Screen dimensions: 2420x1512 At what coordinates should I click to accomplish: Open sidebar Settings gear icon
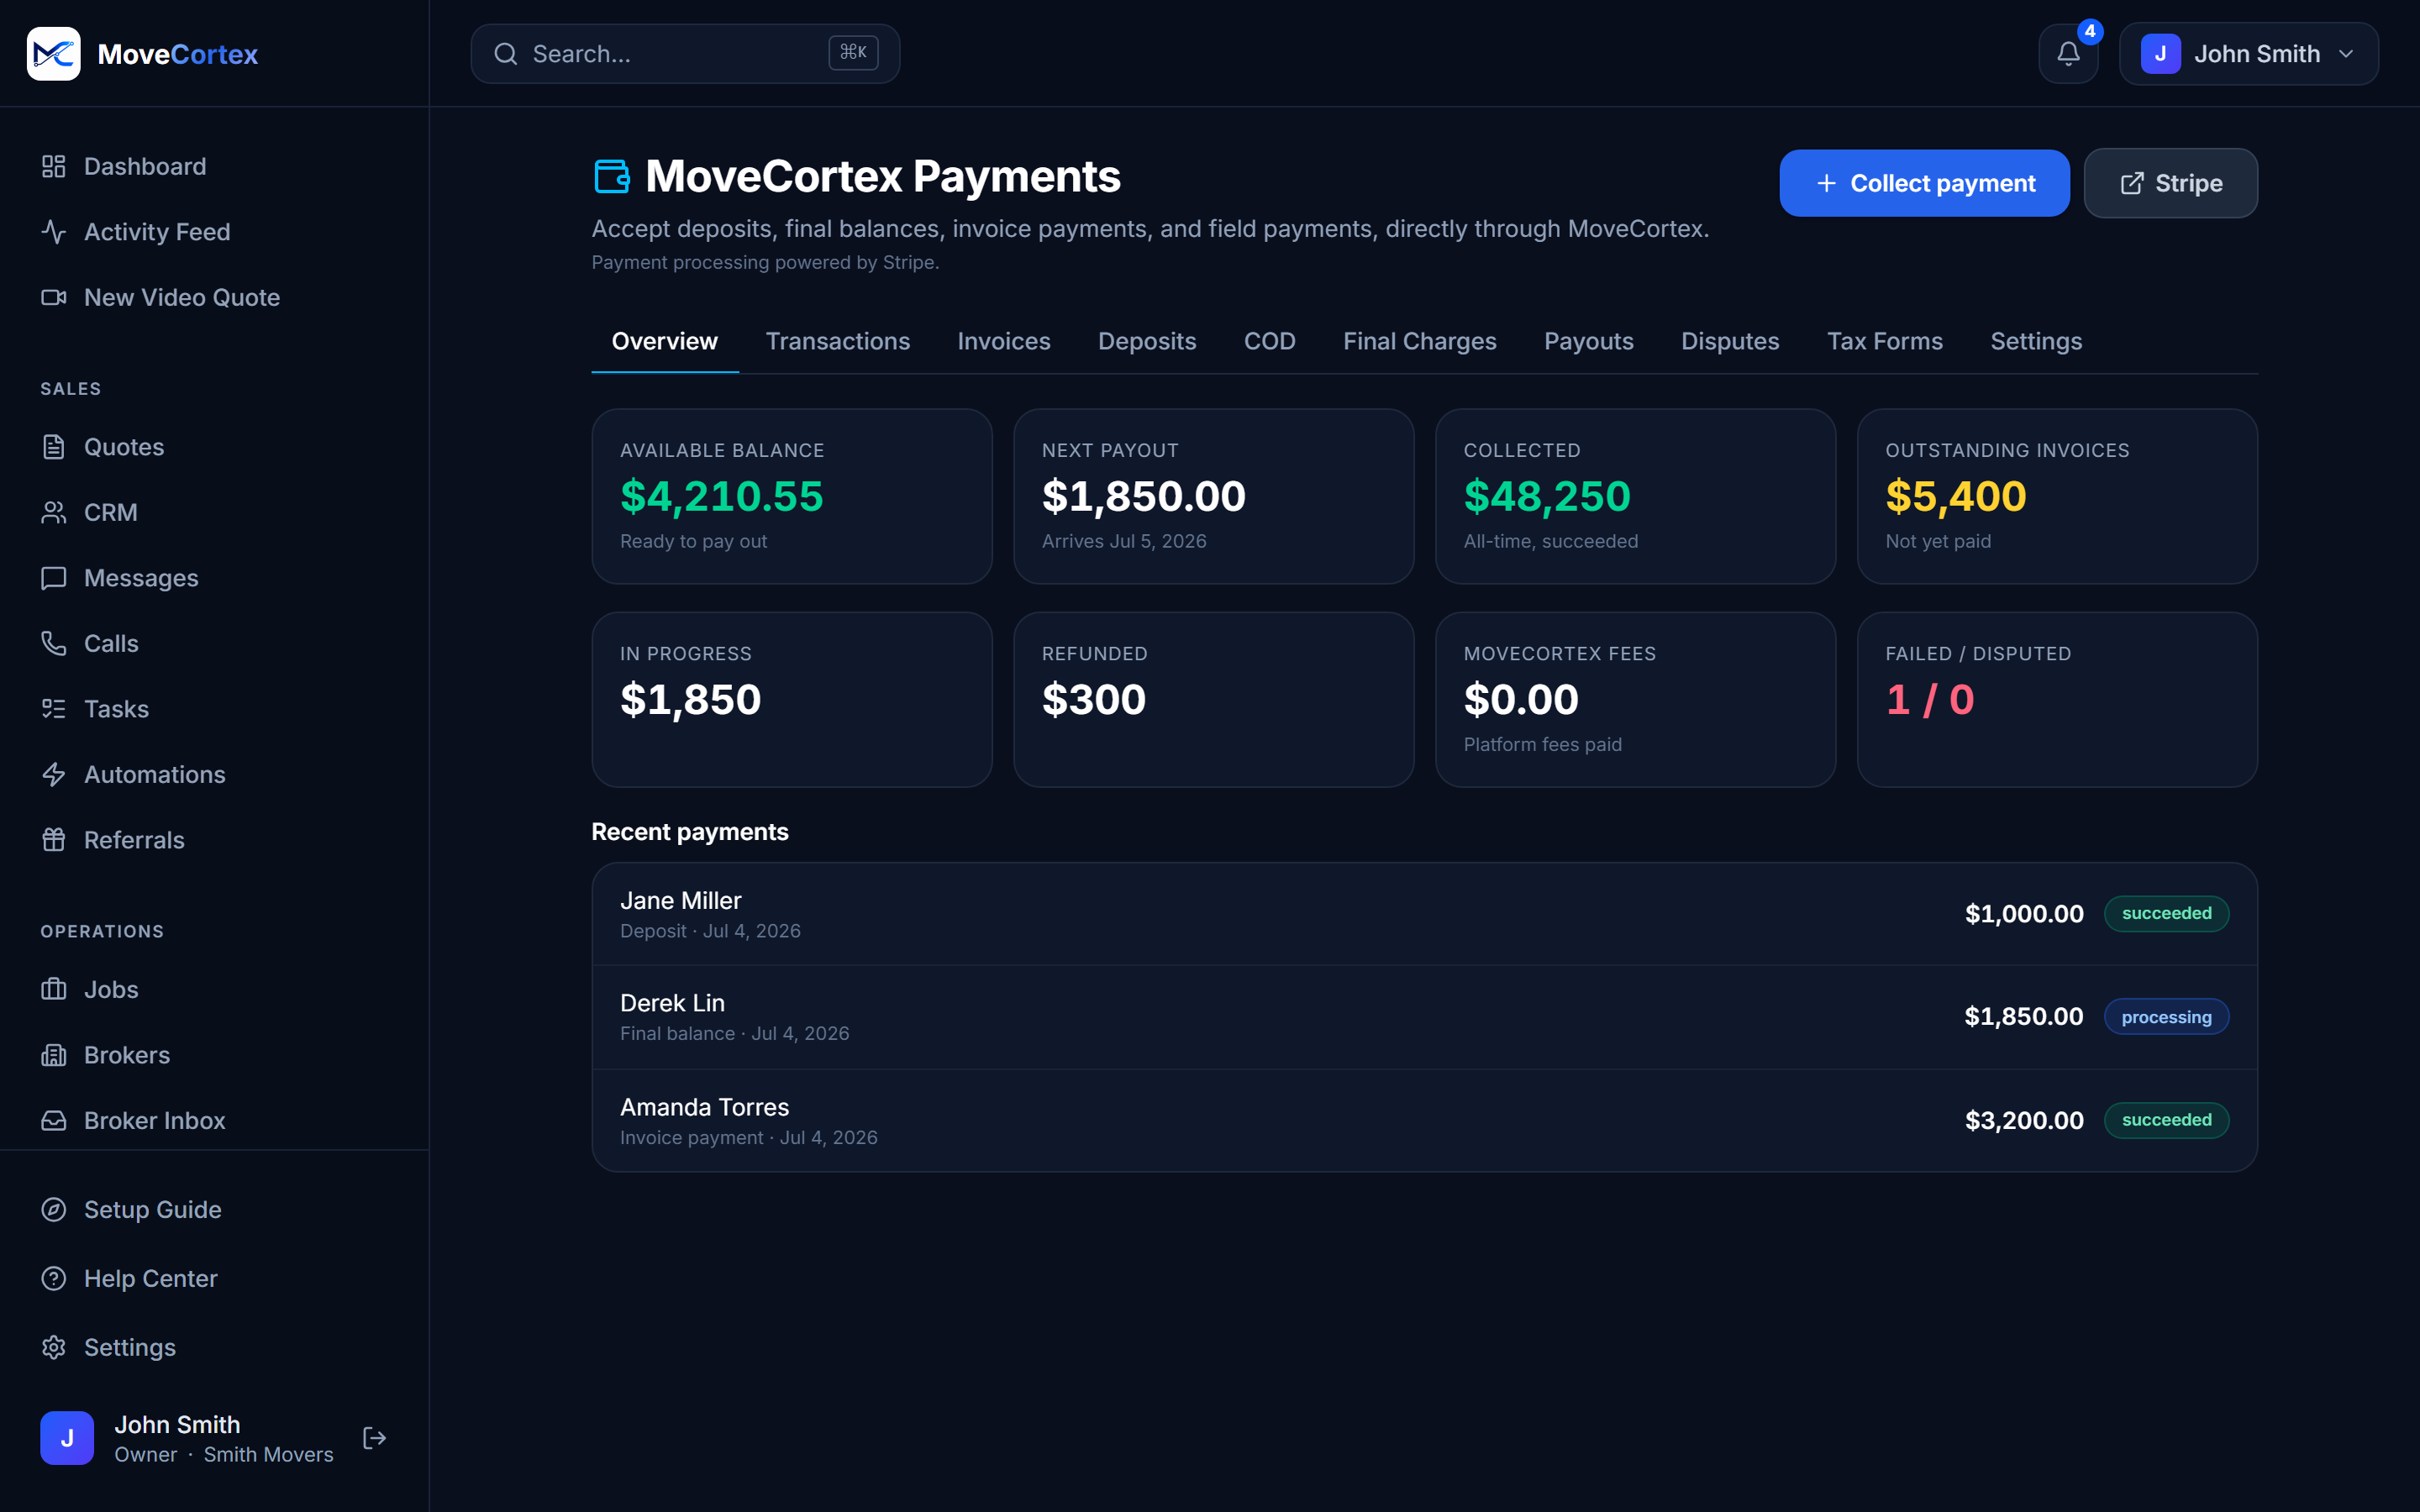[x=54, y=1347]
